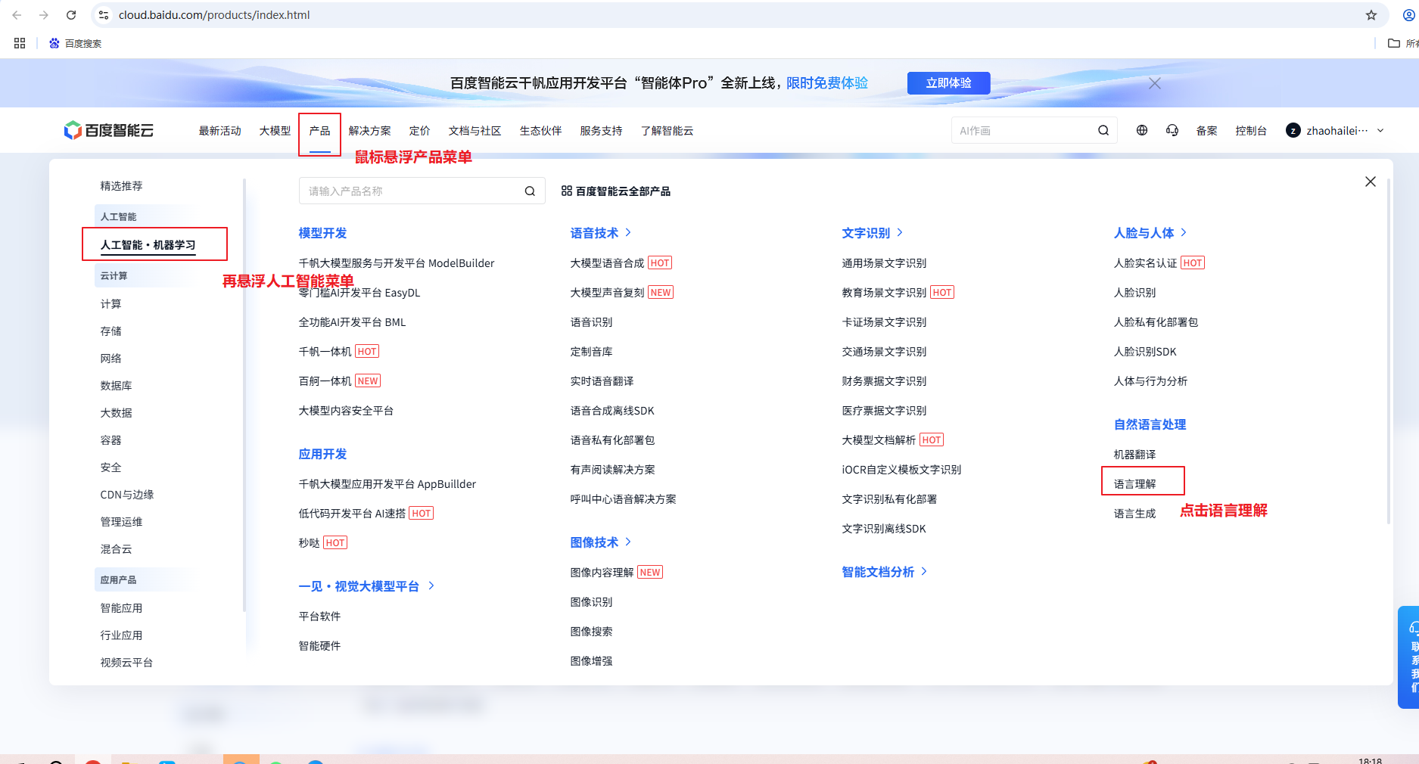Open the floating contact-us widget
The image size is (1419, 764).
click(x=1409, y=657)
